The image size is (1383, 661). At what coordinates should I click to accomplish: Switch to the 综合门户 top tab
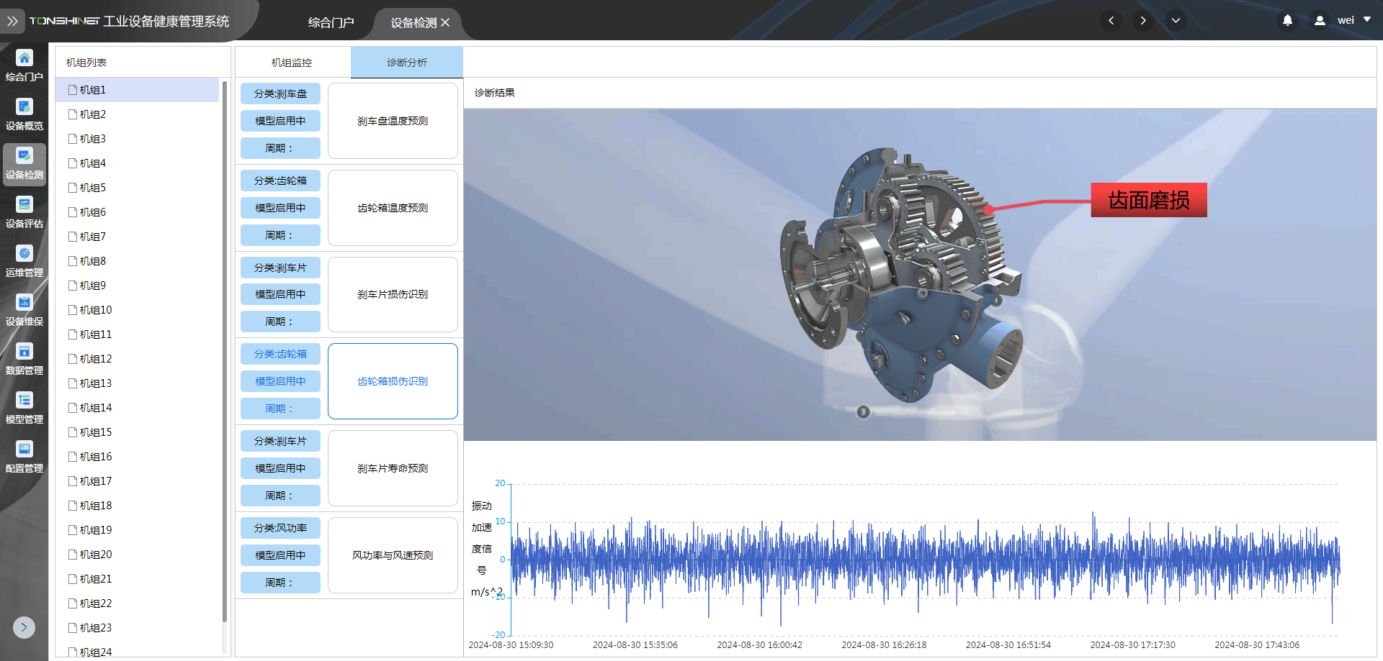point(331,23)
